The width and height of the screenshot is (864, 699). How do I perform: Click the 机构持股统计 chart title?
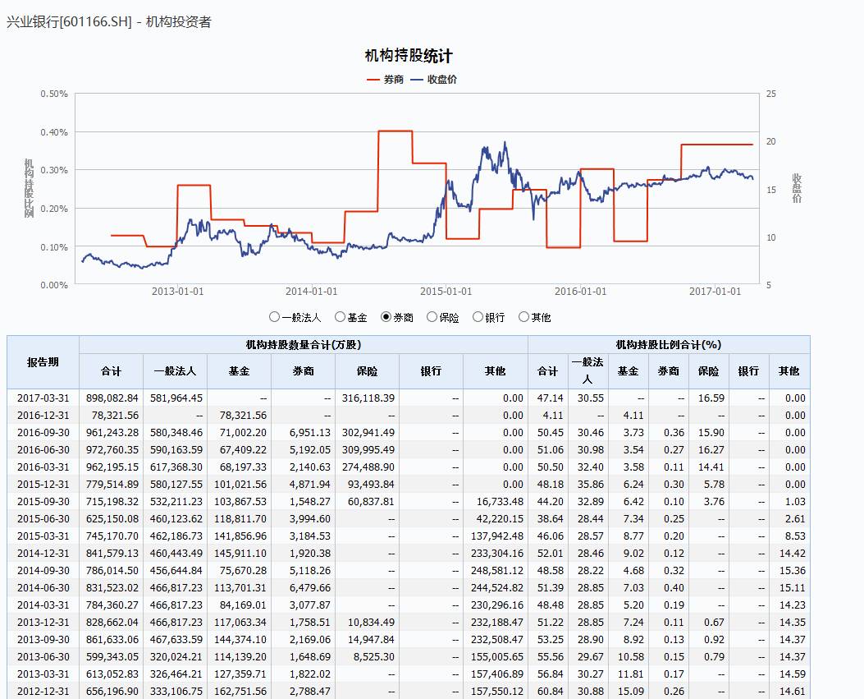409,56
